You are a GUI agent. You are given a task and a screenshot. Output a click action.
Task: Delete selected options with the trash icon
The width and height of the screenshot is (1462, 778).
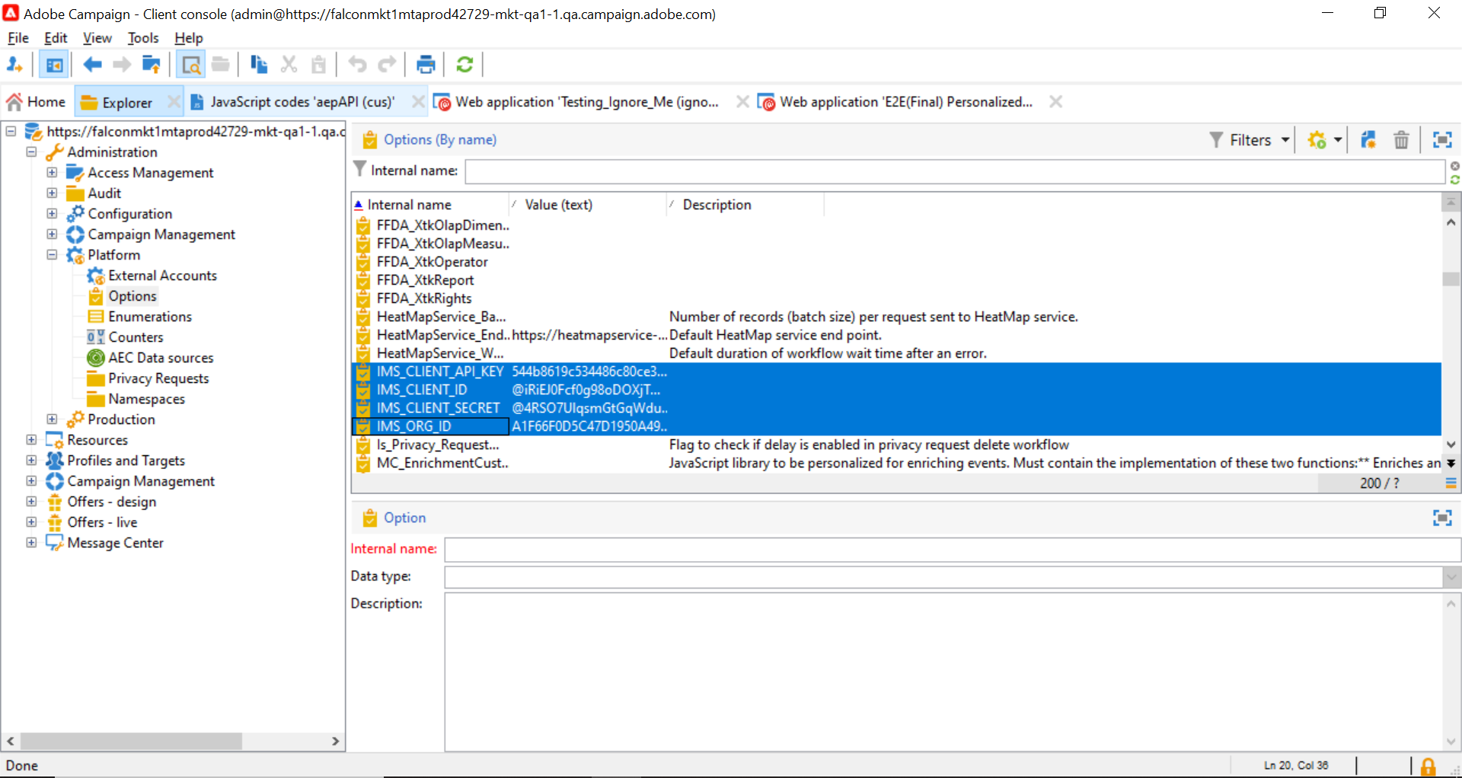(x=1401, y=140)
